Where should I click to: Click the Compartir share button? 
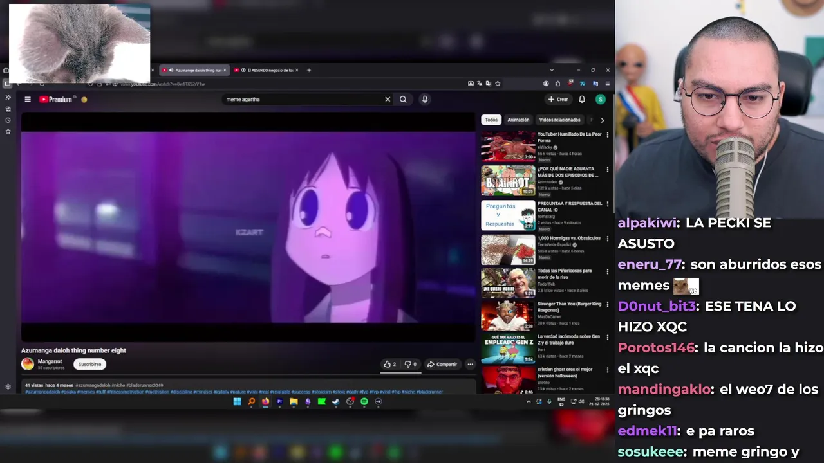pyautogui.click(x=442, y=364)
